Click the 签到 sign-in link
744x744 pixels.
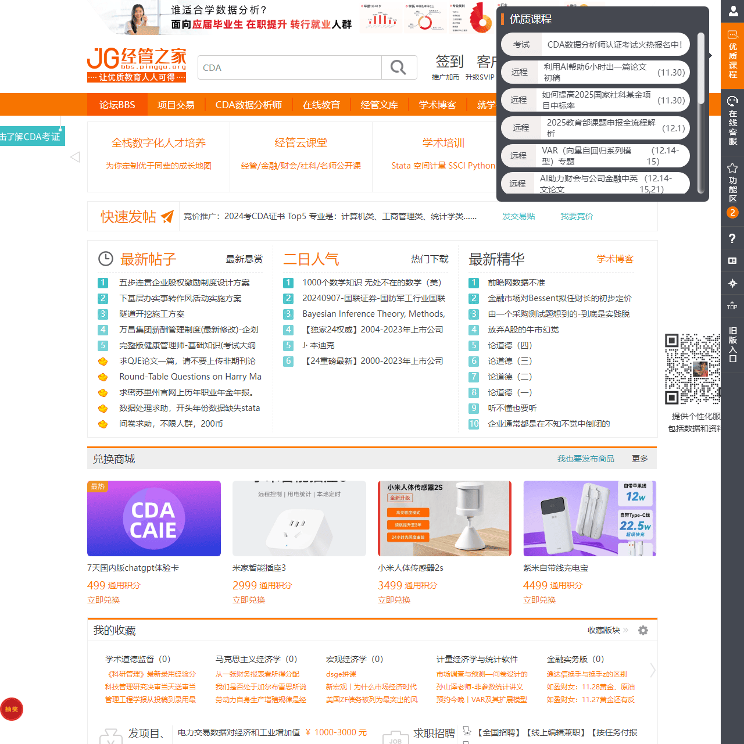click(450, 61)
